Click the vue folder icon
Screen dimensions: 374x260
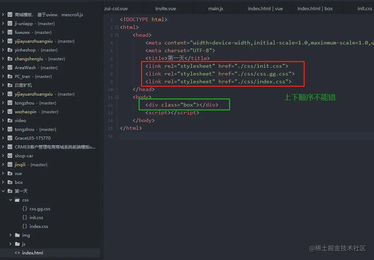tap(10, 173)
